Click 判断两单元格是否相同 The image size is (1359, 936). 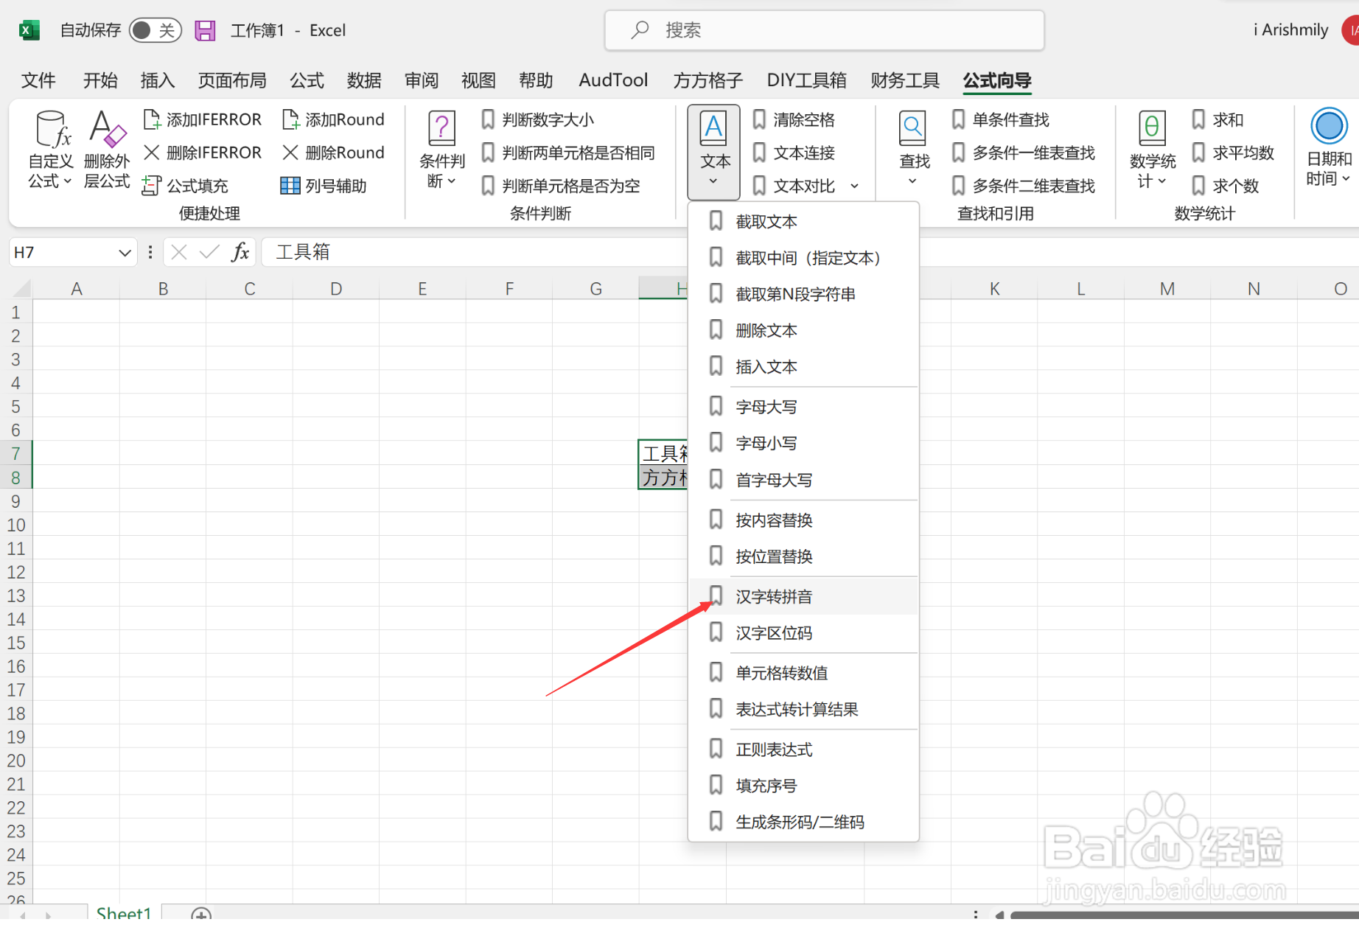pyautogui.click(x=568, y=153)
